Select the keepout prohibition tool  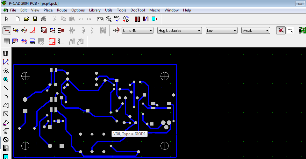click(6, 140)
